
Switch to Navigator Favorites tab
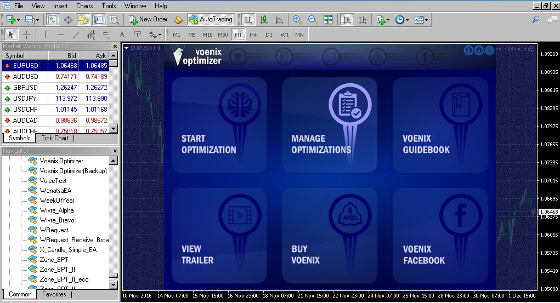pyautogui.click(x=54, y=294)
